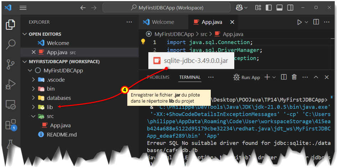Open the Source Control view
This screenshot has height=168, width=337.
pyautogui.click(x=10, y=65)
